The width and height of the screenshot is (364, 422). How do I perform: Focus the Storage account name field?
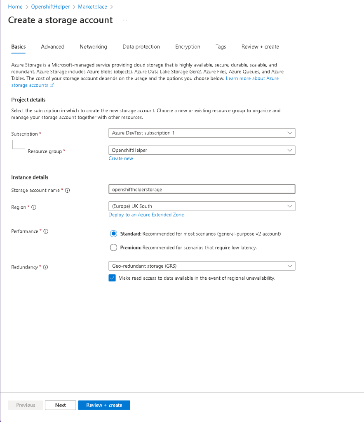pos(202,189)
